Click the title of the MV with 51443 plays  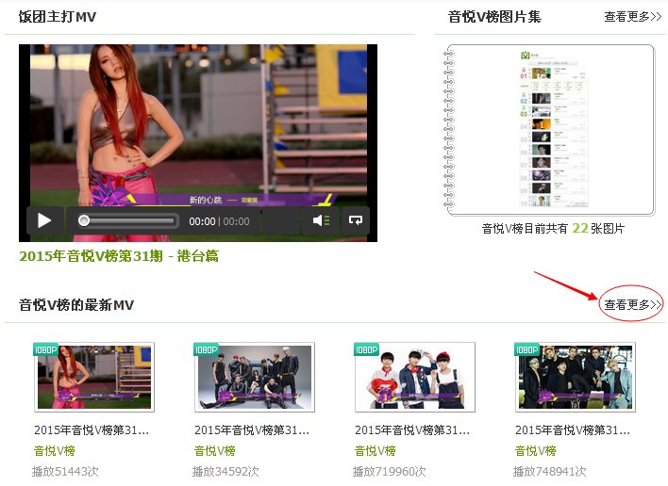point(92,429)
